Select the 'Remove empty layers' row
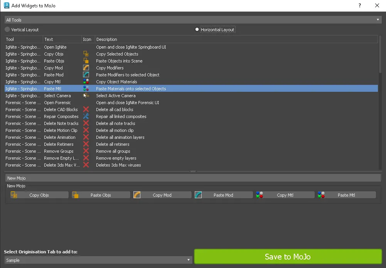This screenshot has width=386, height=268. click(191, 158)
